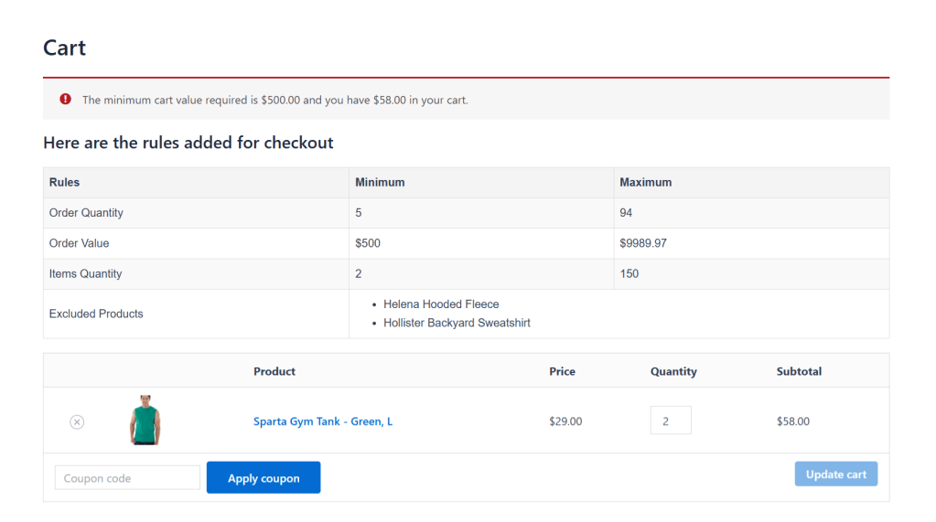The height and width of the screenshot is (522, 936).
Task: Select the Hollister Backyard Sweatshirt entry
Action: (457, 323)
